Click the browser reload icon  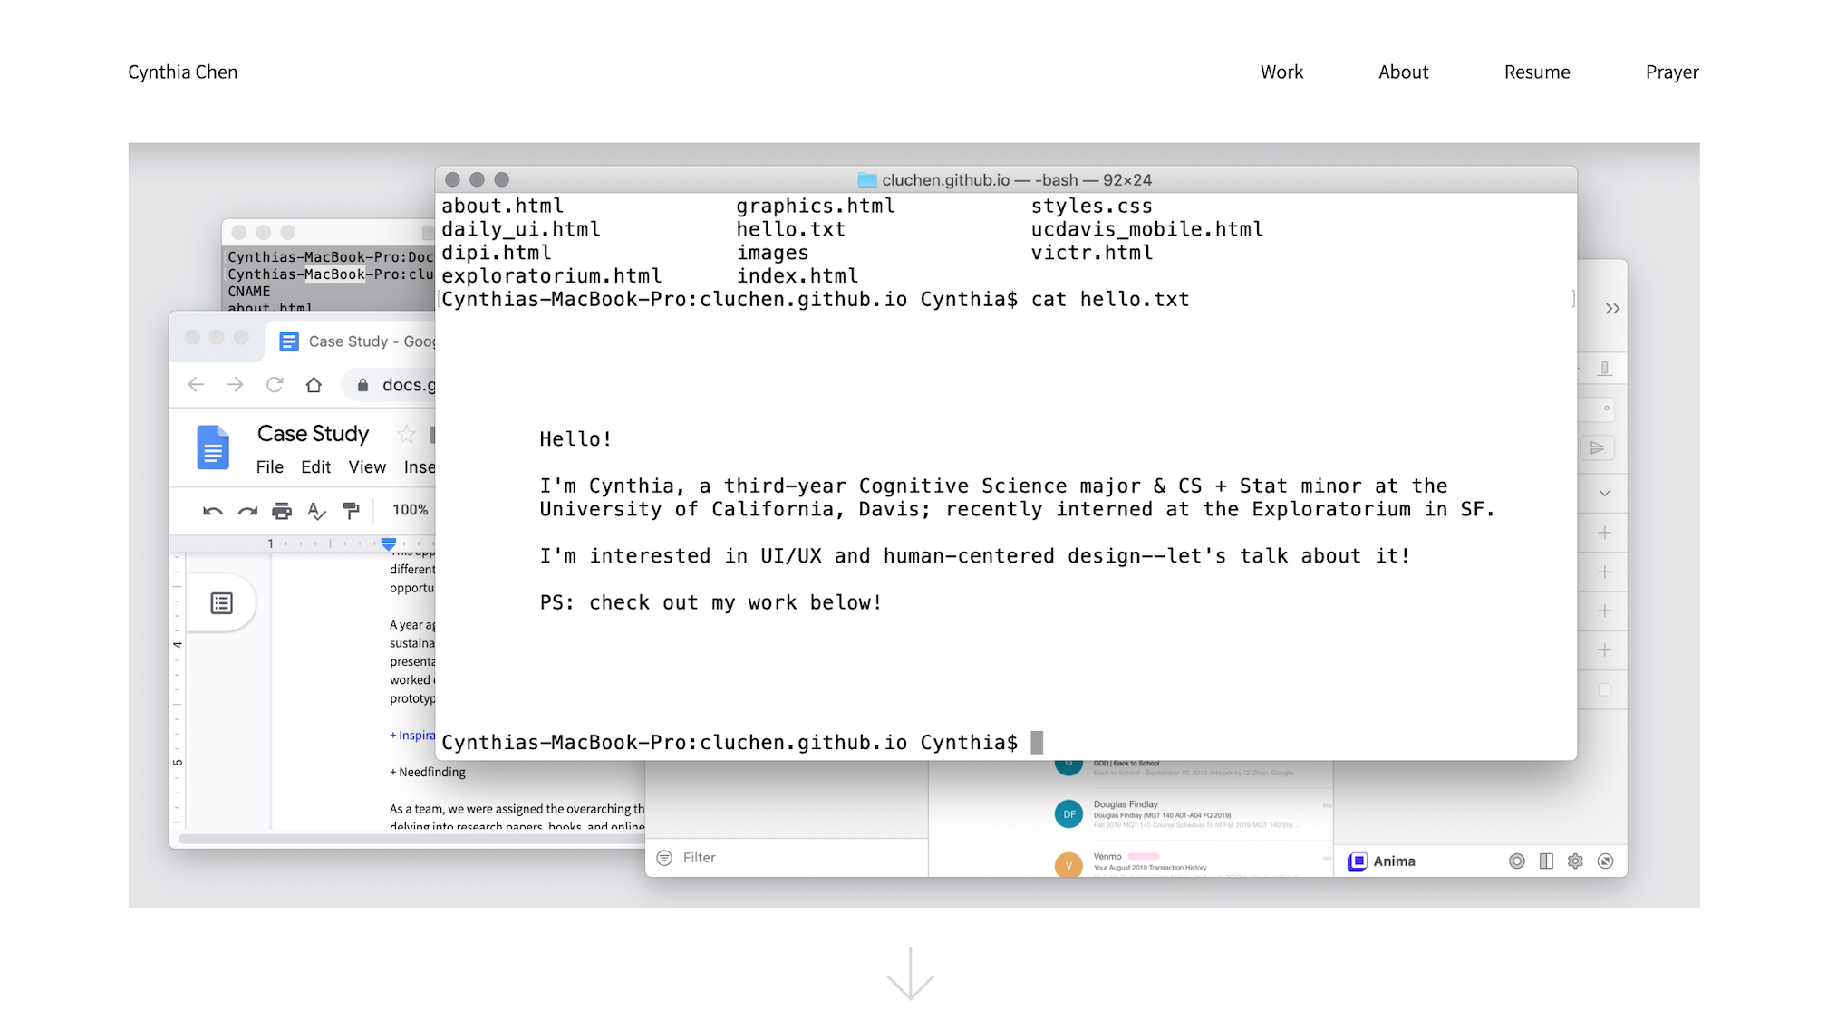(x=275, y=385)
